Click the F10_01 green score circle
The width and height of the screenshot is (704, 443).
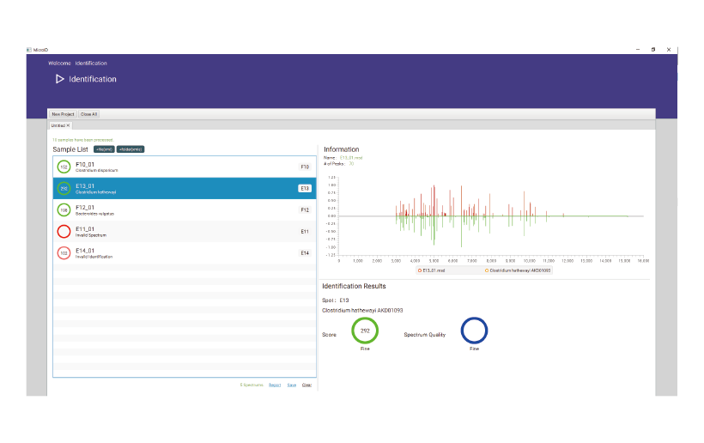(x=64, y=167)
